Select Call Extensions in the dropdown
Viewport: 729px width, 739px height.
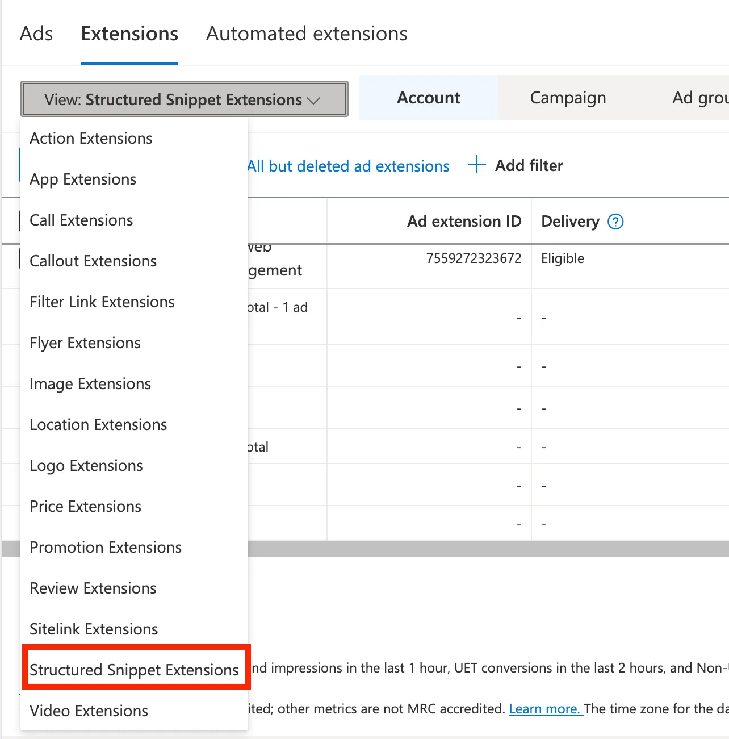point(134,220)
